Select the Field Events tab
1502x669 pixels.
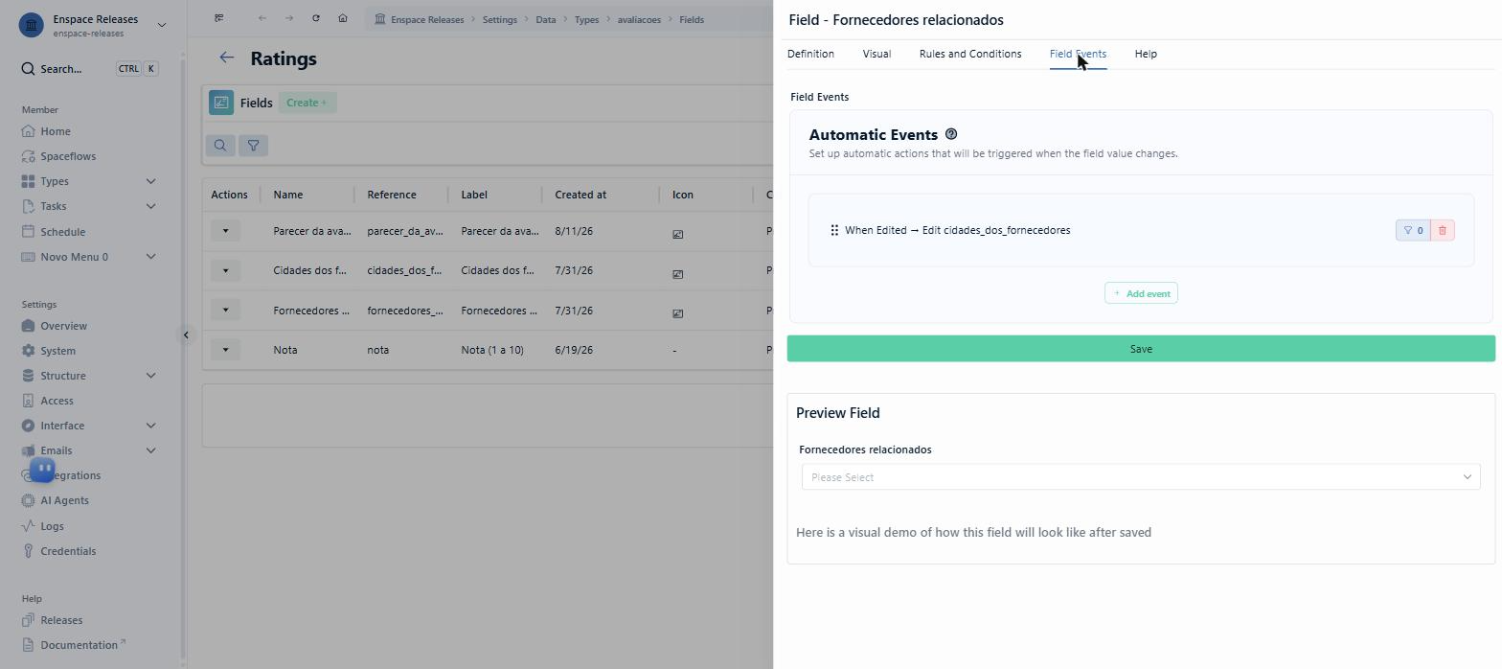point(1078,54)
